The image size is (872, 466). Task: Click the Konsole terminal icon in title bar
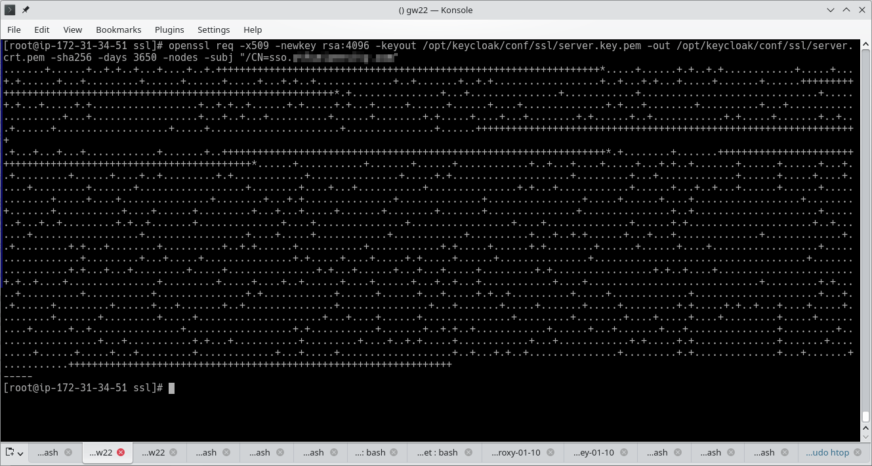(x=10, y=10)
